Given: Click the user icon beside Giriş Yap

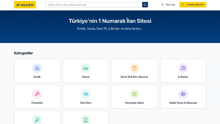Looking at the screenshot, I should pos(163,5).
